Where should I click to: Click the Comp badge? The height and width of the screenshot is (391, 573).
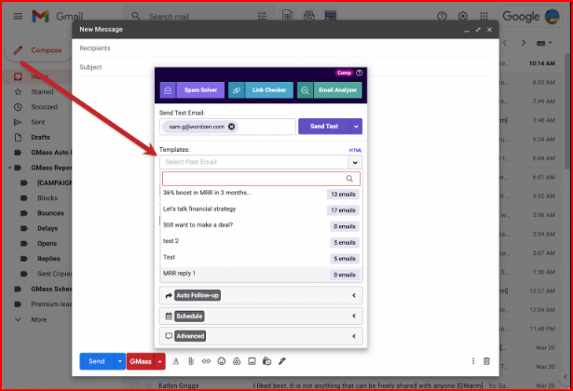pos(344,73)
